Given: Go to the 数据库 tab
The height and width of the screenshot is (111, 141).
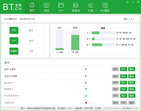Looking at the screenshot, I should point(76,7).
